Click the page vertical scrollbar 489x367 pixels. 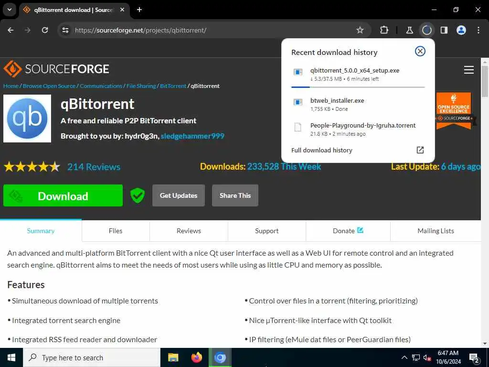coord(485,82)
